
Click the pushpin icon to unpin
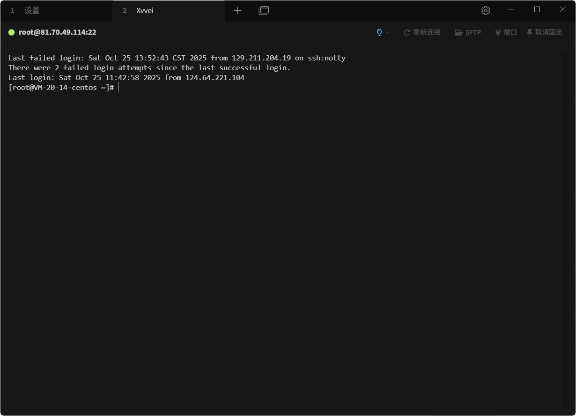point(530,32)
